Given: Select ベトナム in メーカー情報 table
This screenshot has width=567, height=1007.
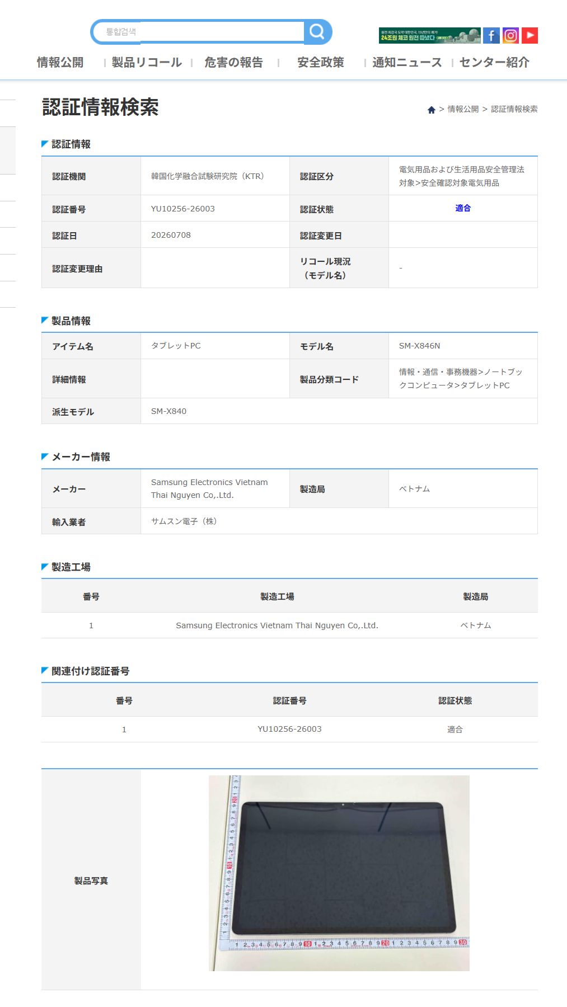Looking at the screenshot, I should pyautogui.click(x=414, y=489).
